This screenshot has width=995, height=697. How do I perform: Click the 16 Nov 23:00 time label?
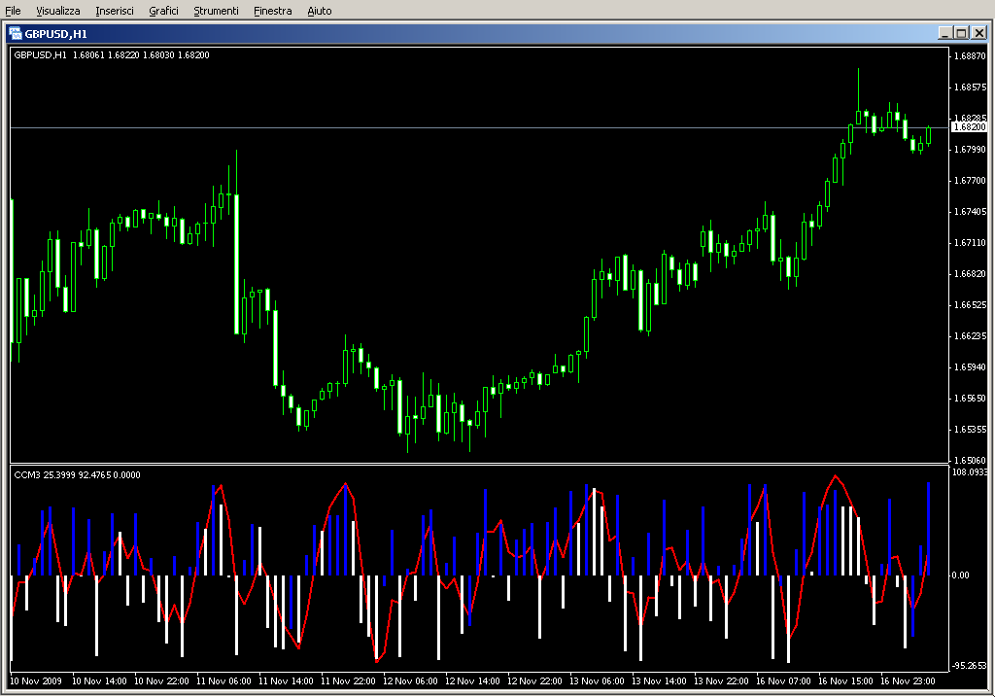pos(908,681)
